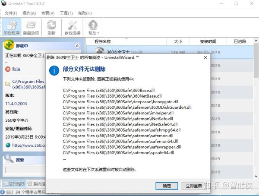
Task: Click the 确定 button
Action: coord(167,186)
